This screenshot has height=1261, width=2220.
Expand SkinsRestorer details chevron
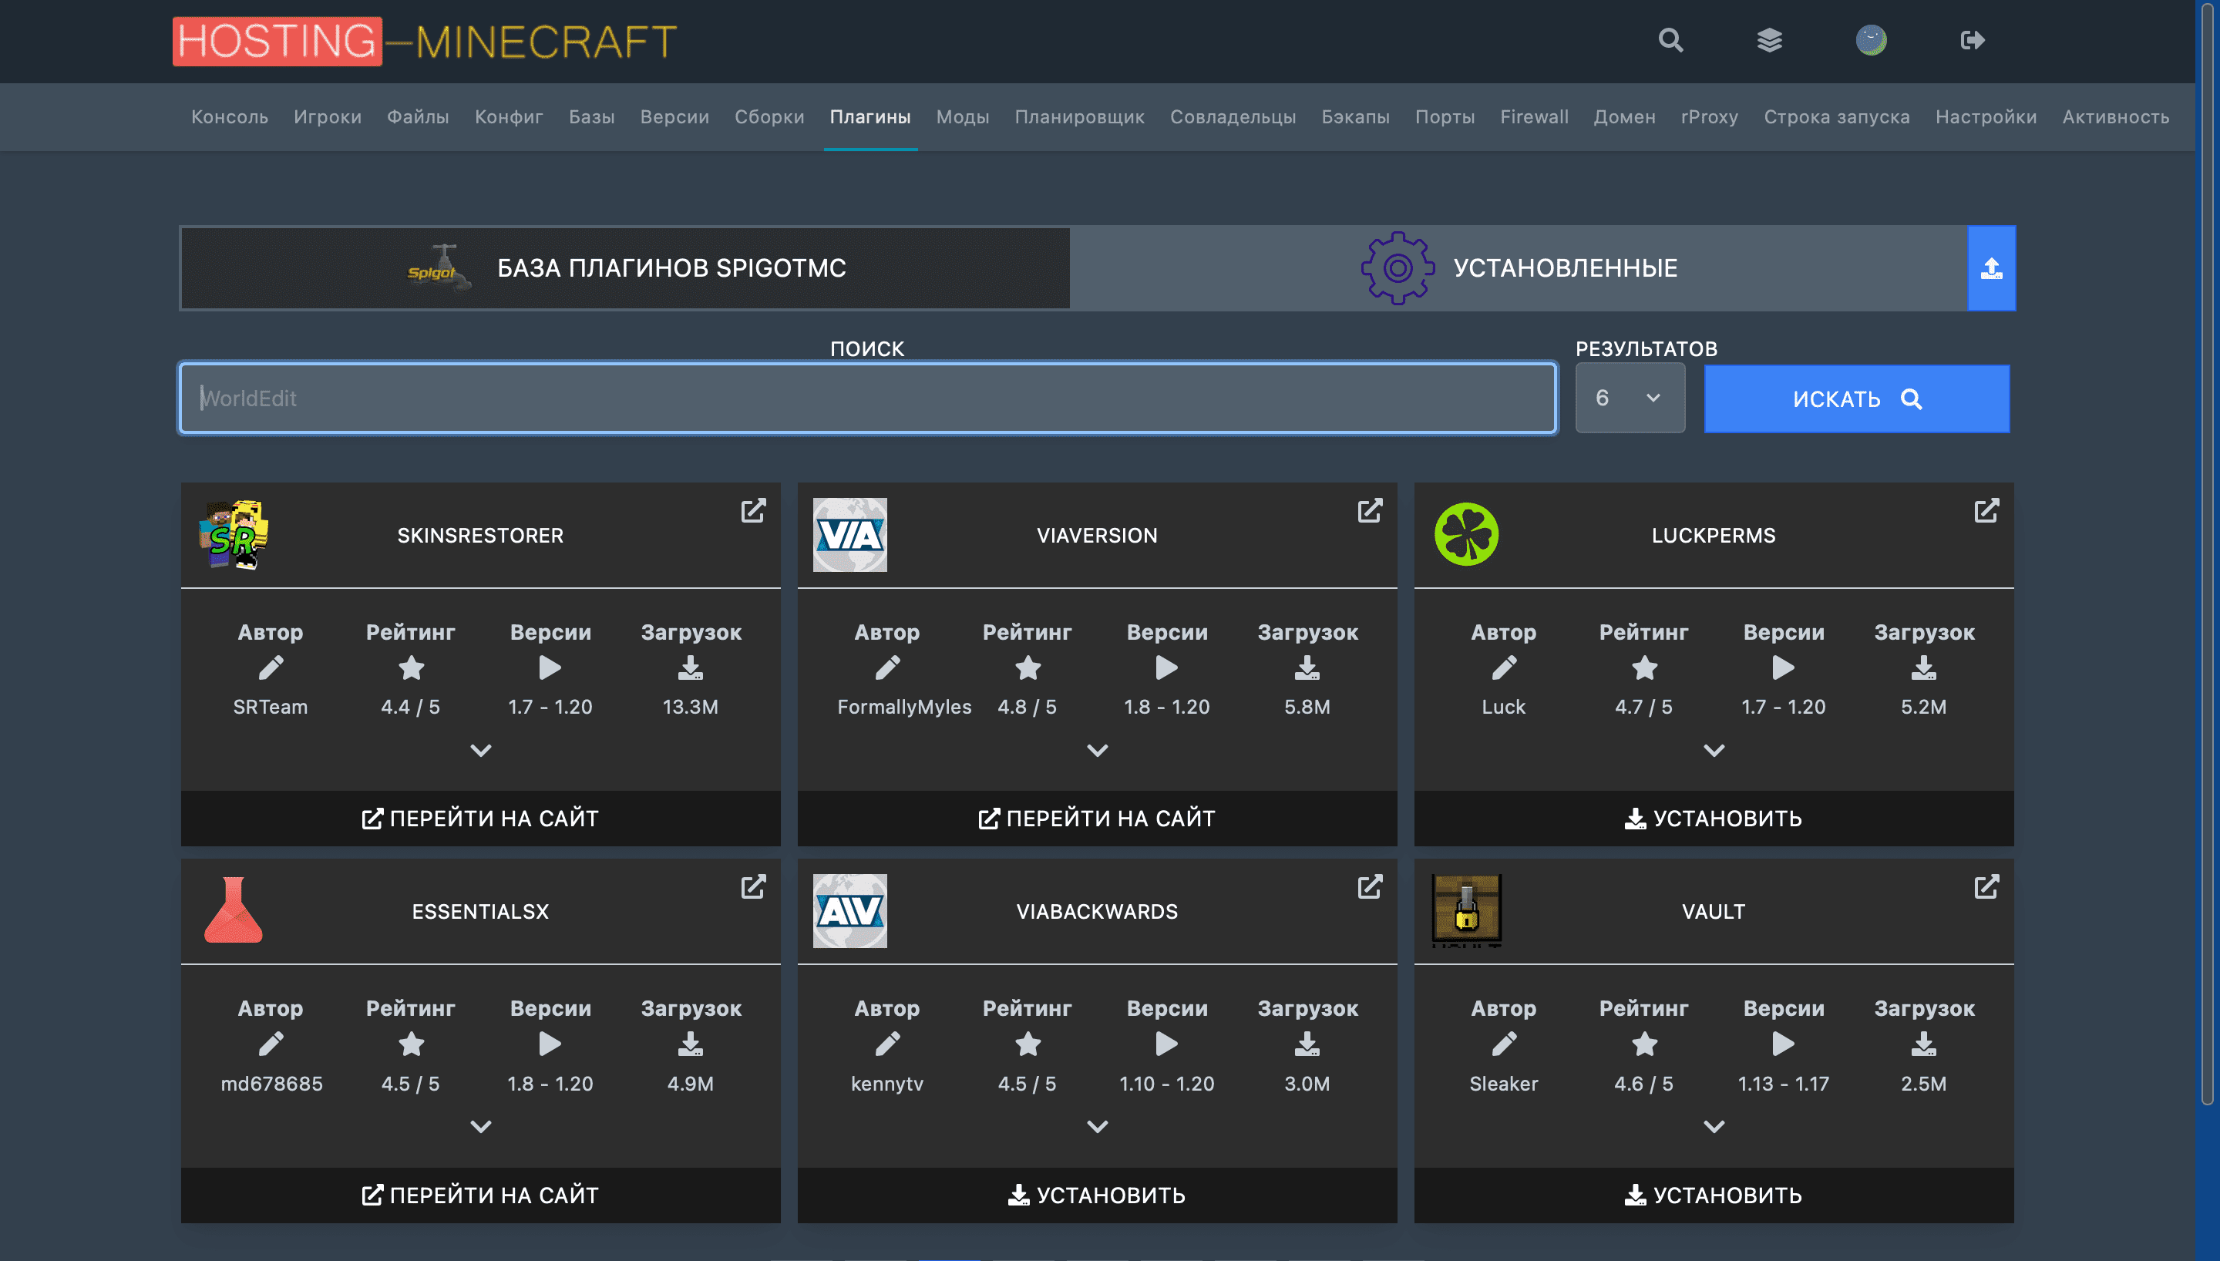pos(480,751)
